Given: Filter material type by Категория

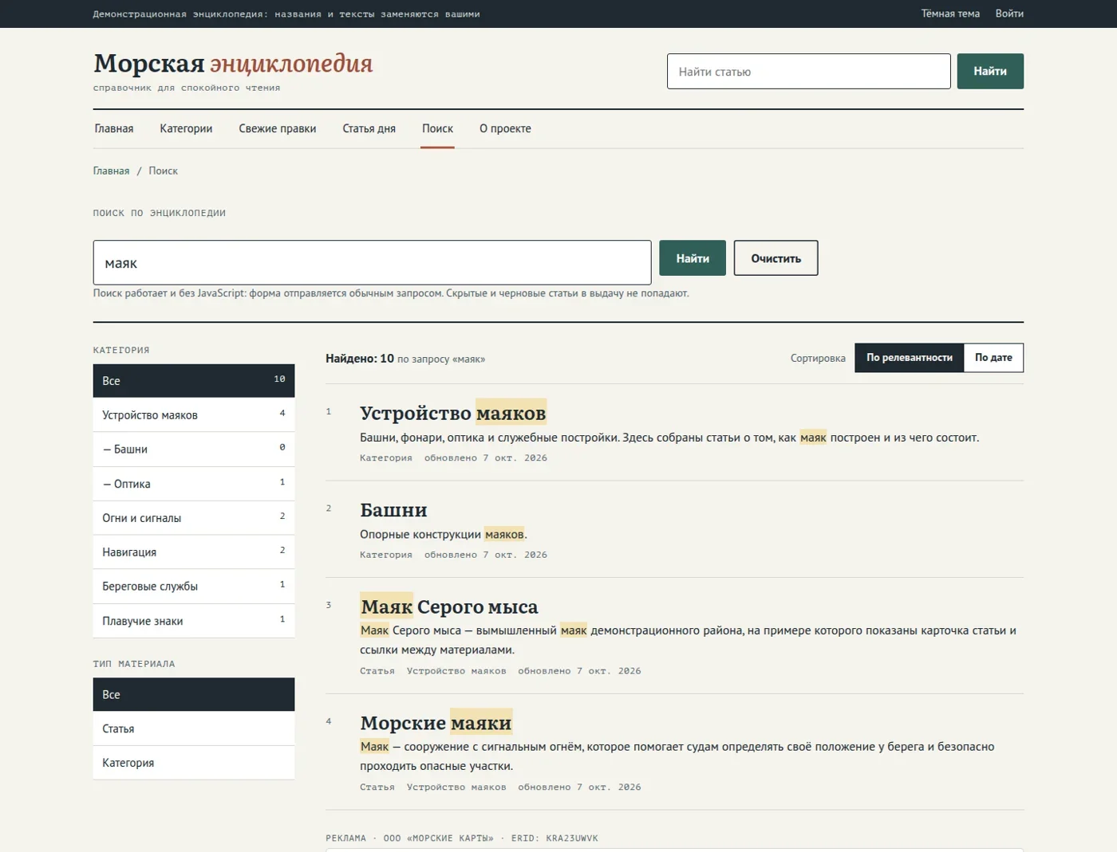Looking at the screenshot, I should coord(194,764).
